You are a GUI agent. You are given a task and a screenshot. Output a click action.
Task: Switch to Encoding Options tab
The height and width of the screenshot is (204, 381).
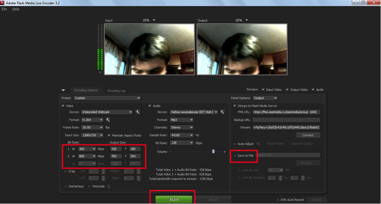(86, 90)
